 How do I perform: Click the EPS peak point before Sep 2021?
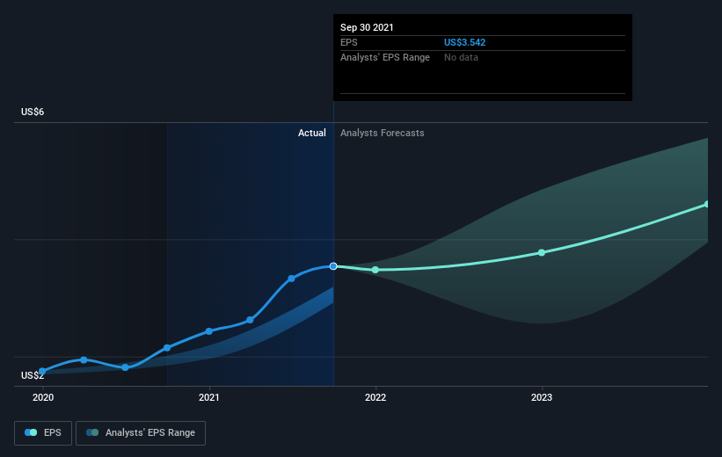[291, 279]
